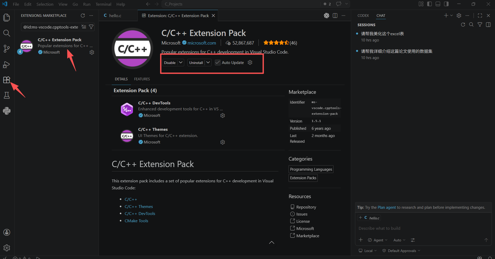Click the scroll-to-top arrow button
Screen dimensions: 495x259
[x=271, y=243]
